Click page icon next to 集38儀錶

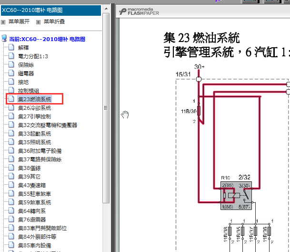11,168
